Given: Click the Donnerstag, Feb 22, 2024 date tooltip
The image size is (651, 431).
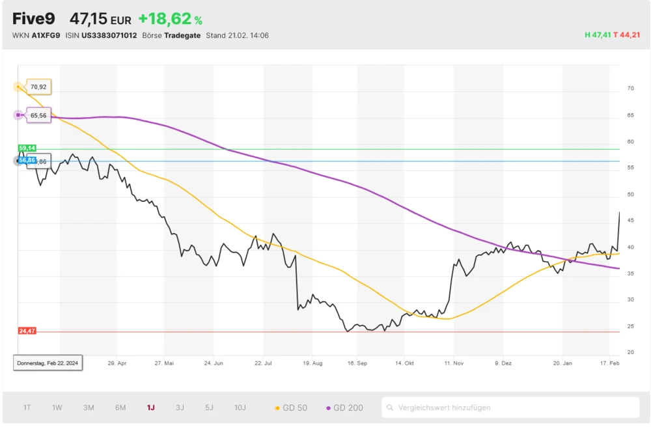Looking at the screenshot, I should pyautogui.click(x=48, y=362).
